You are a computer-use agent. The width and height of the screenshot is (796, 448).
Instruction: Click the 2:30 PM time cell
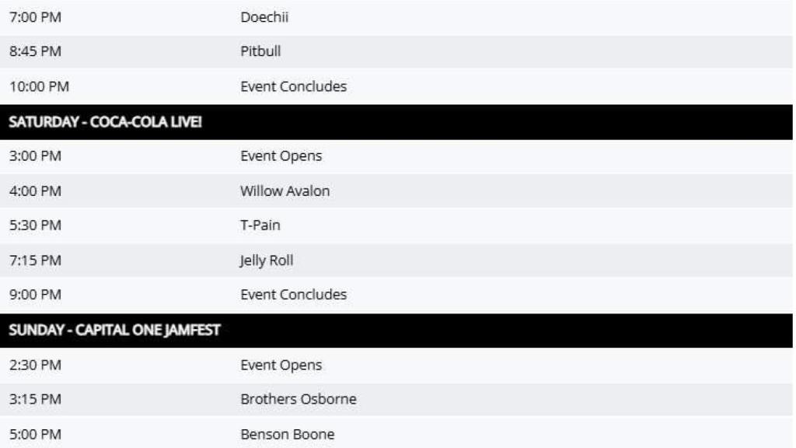click(35, 366)
